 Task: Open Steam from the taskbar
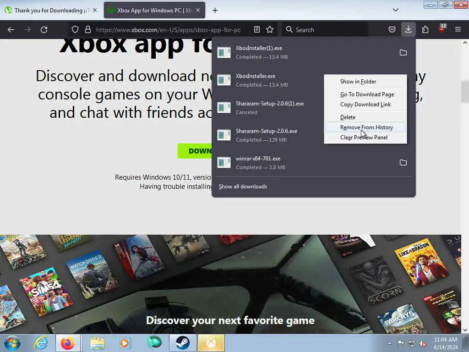pyautogui.click(x=182, y=343)
